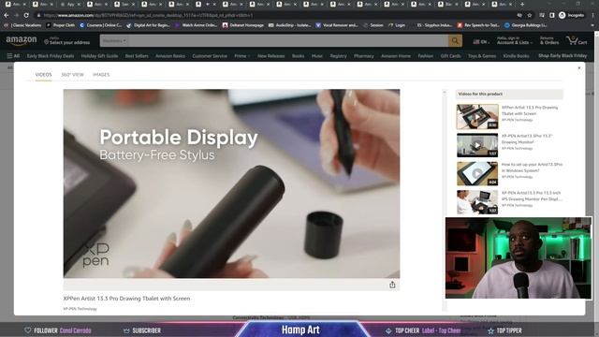
Task: Open Holiday Gift Guide nav item
Action: click(x=99, y=56)
